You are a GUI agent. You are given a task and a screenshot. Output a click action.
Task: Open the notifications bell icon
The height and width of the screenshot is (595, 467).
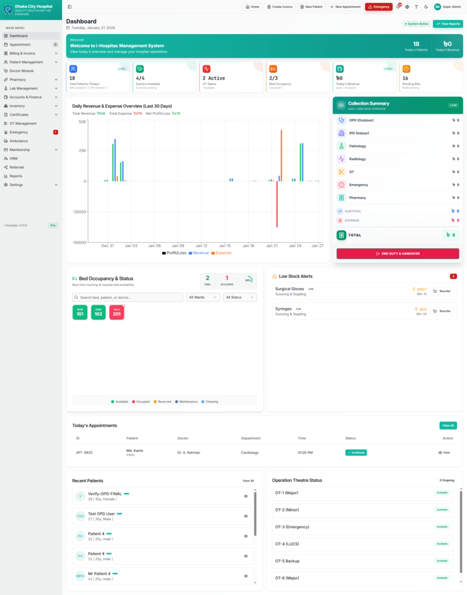[398, 7]
